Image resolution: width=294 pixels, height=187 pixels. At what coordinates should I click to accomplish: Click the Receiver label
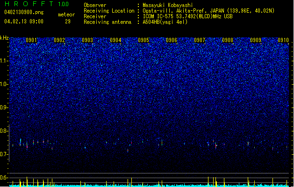95,16
